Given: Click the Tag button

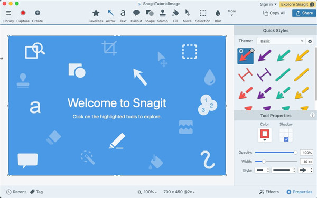Looking at the screenshot, I should point(36,192).
